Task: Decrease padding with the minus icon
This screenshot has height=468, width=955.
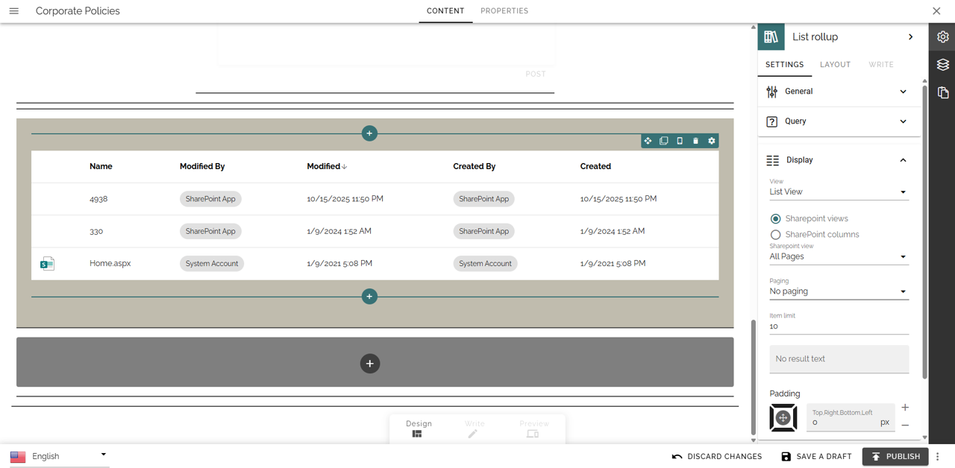Action: pyautogui.click(x=905, y=426)
